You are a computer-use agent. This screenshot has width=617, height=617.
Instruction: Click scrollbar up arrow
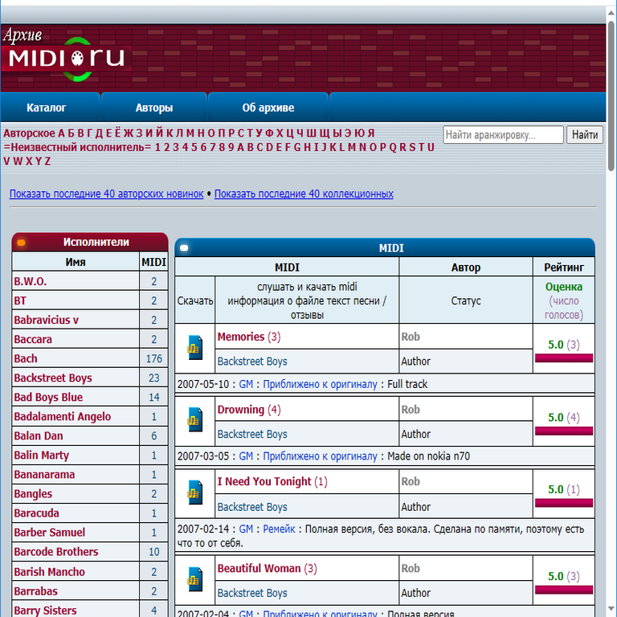[611, 13]
